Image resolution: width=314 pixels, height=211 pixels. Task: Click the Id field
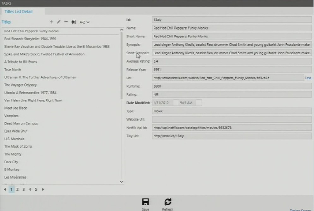click(x=232, y=20)
